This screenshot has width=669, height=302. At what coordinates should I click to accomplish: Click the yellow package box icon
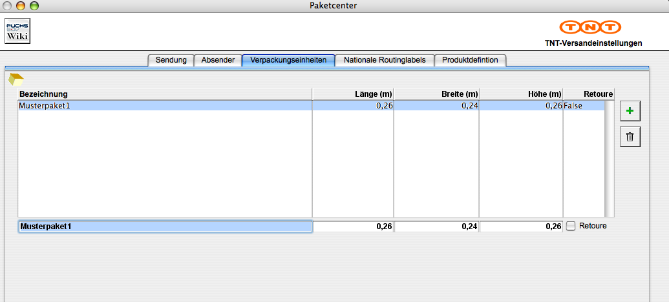pos(16,79)
